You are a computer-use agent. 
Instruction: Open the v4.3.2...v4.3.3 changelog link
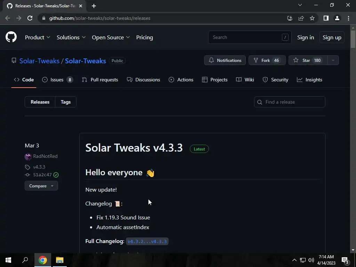coord(147,241)
